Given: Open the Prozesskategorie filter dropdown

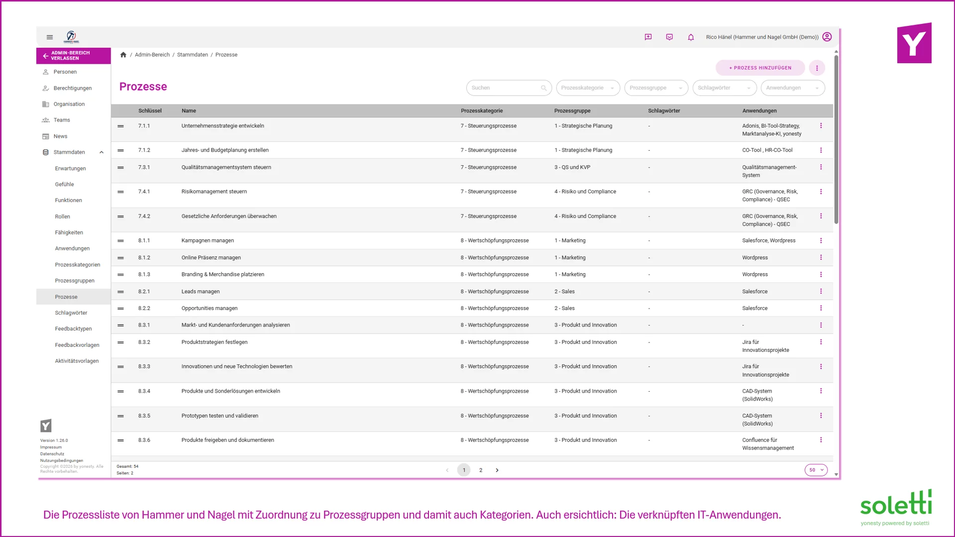Looking at the screenshot, I should 588,88.
